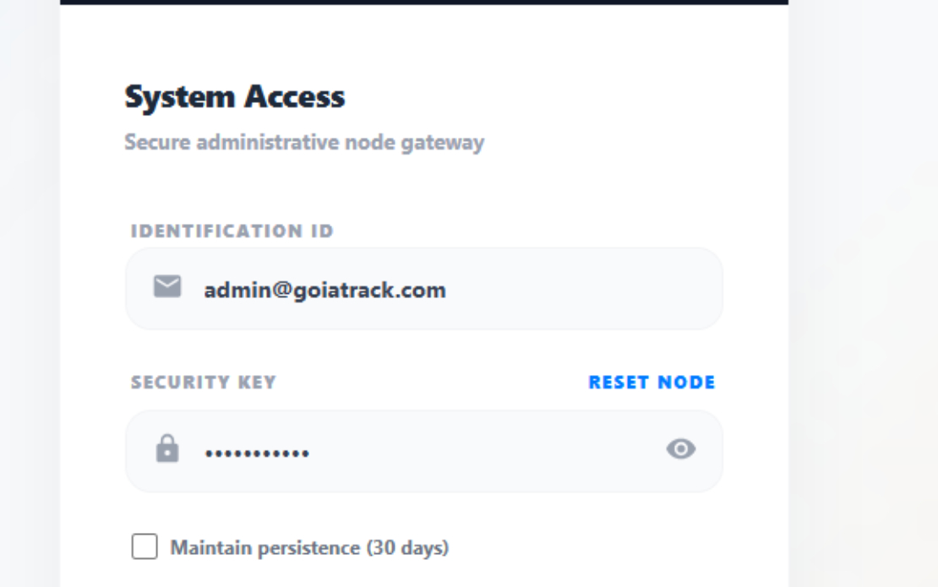Click the '(30 days)' part of persistence label
938x587 pixels.
pos(407,547)
